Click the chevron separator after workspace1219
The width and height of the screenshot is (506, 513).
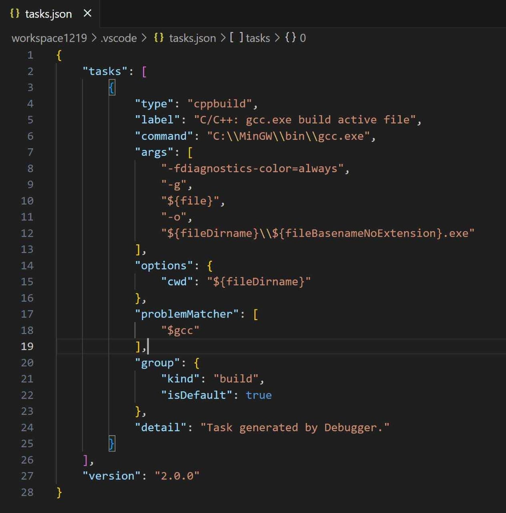pos(94,38)
